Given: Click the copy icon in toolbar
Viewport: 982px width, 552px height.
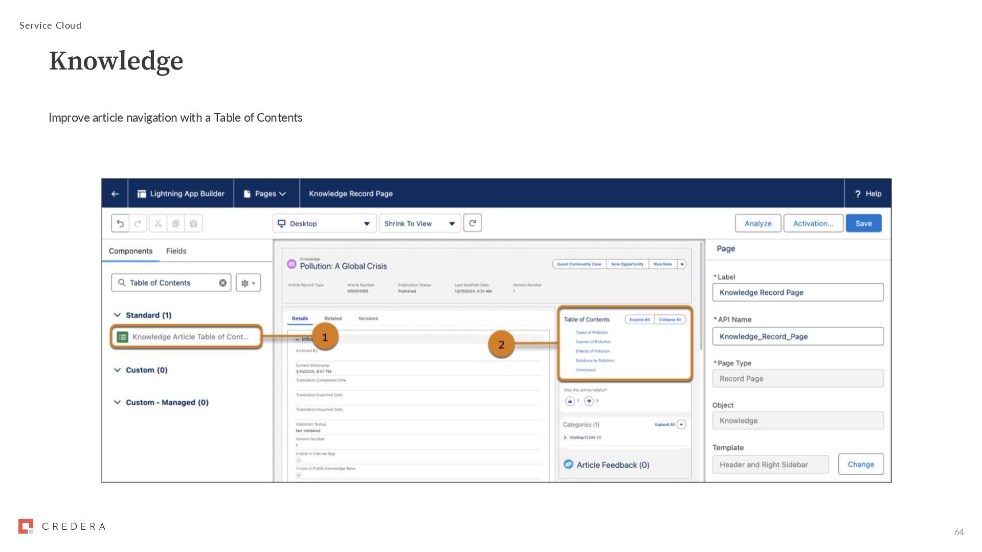Looking at the screenshot, I should (175, 223).
